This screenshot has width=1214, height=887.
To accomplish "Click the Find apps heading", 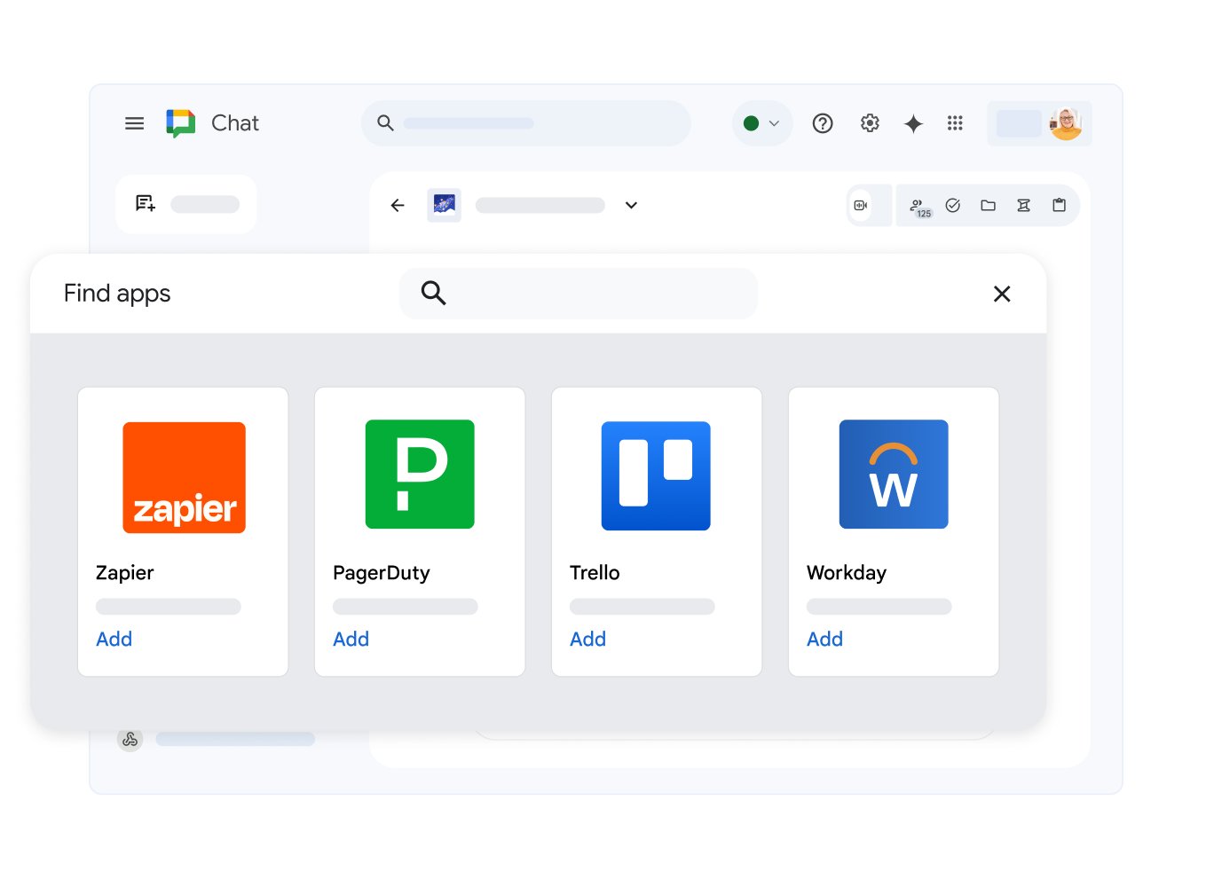I will (x=117, y=294).
